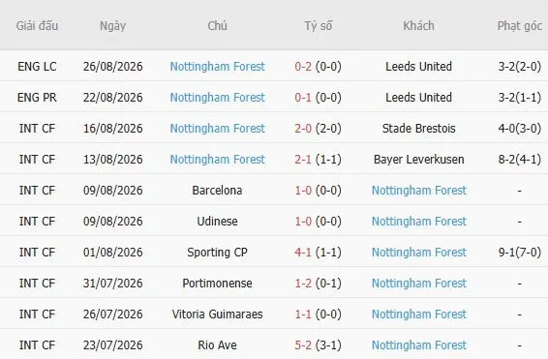548x359 pixels.
Task: Select the Ngày column header
Action: pos(112,26)
